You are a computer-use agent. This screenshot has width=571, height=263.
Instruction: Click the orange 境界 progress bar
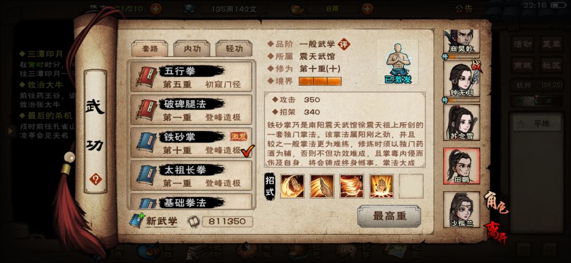pos(320,81)
